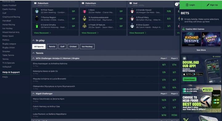Screen dimensions: 222x121
Task: Open Greyhound Racing in sidebar
Action: tap(11, 17)
